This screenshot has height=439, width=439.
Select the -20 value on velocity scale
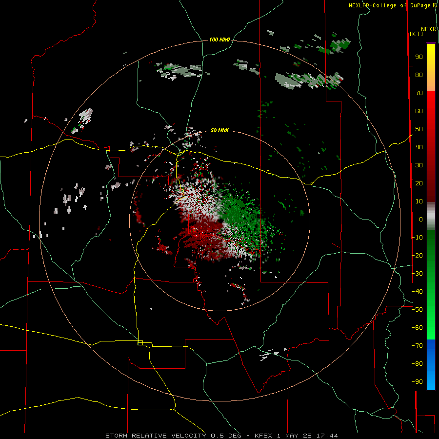tap(417, 255)
